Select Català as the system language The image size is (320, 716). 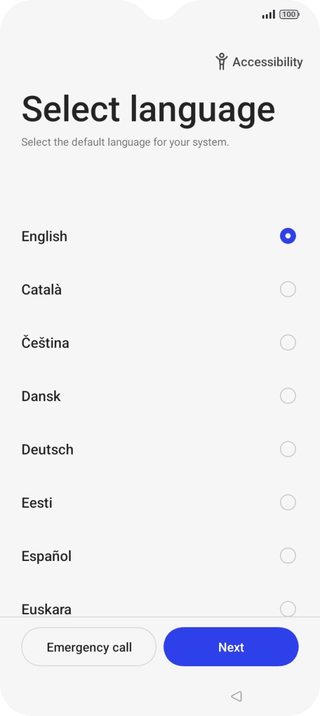click(288, 289)
